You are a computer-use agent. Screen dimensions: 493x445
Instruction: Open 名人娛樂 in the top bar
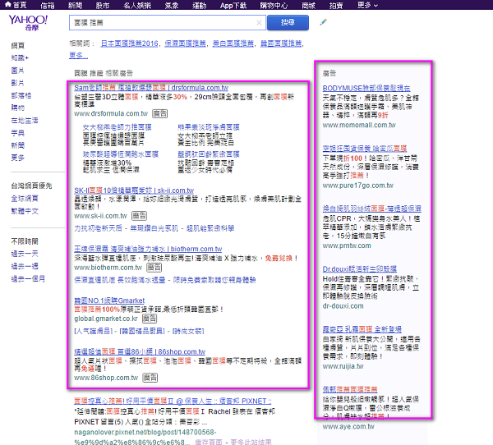tap(137, 6)
